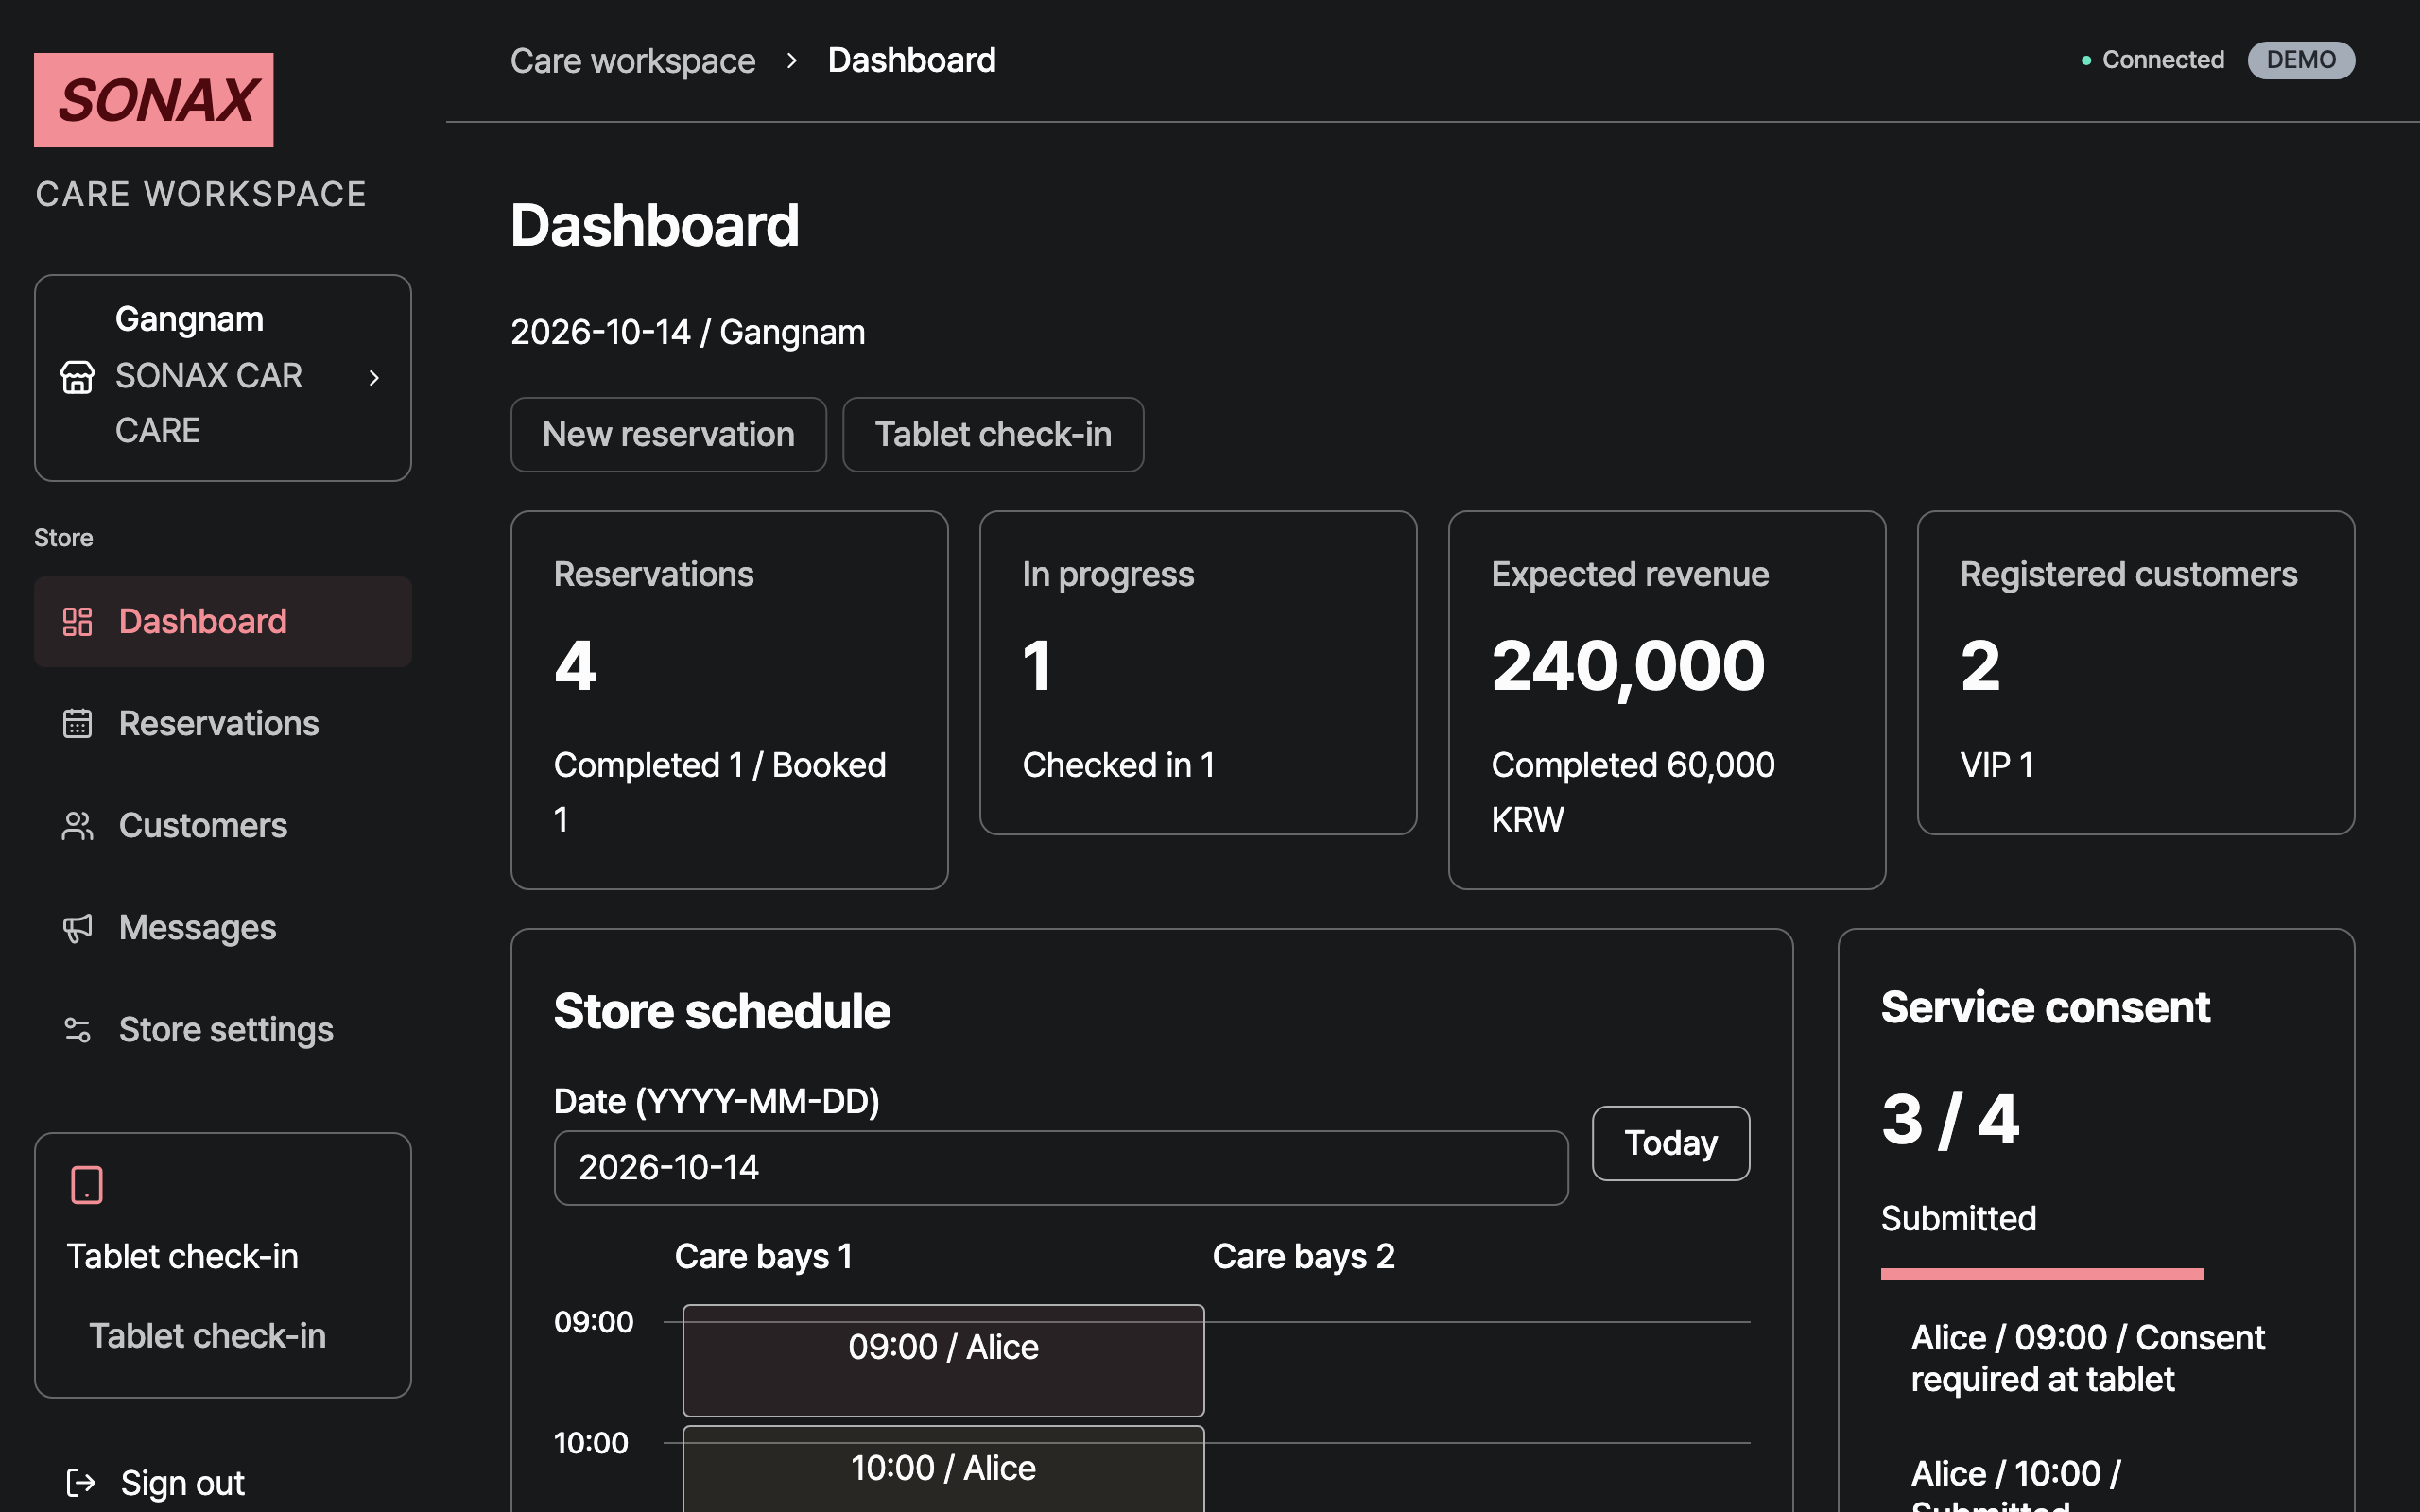The width and height of the screenshot is (2420, 1512).
Task: Click the New reservation button
Action: click(668, 434)
